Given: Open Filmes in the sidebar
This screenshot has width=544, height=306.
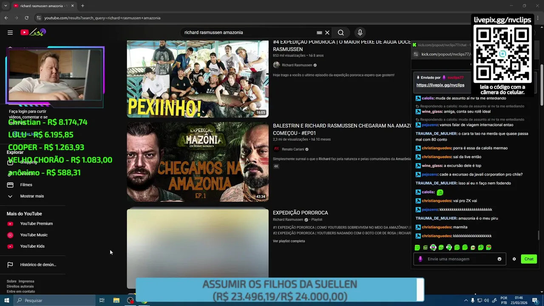Looking at the screenshot, I should click(26, 185).
